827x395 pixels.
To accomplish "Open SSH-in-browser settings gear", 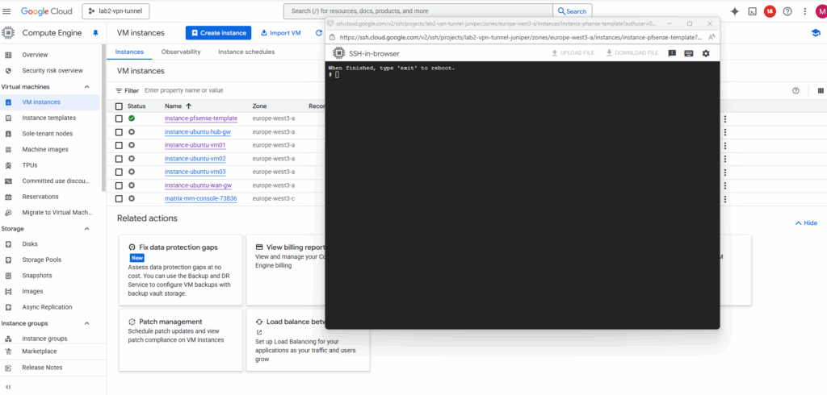I will tap(706, 53).
